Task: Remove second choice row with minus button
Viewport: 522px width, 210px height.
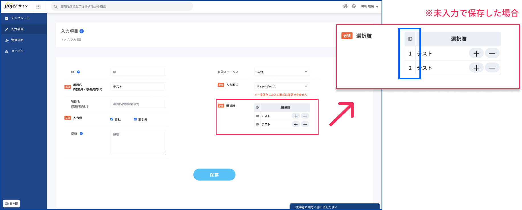Action: tap(305, 124)
